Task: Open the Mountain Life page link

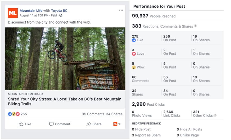Action: 31,11
